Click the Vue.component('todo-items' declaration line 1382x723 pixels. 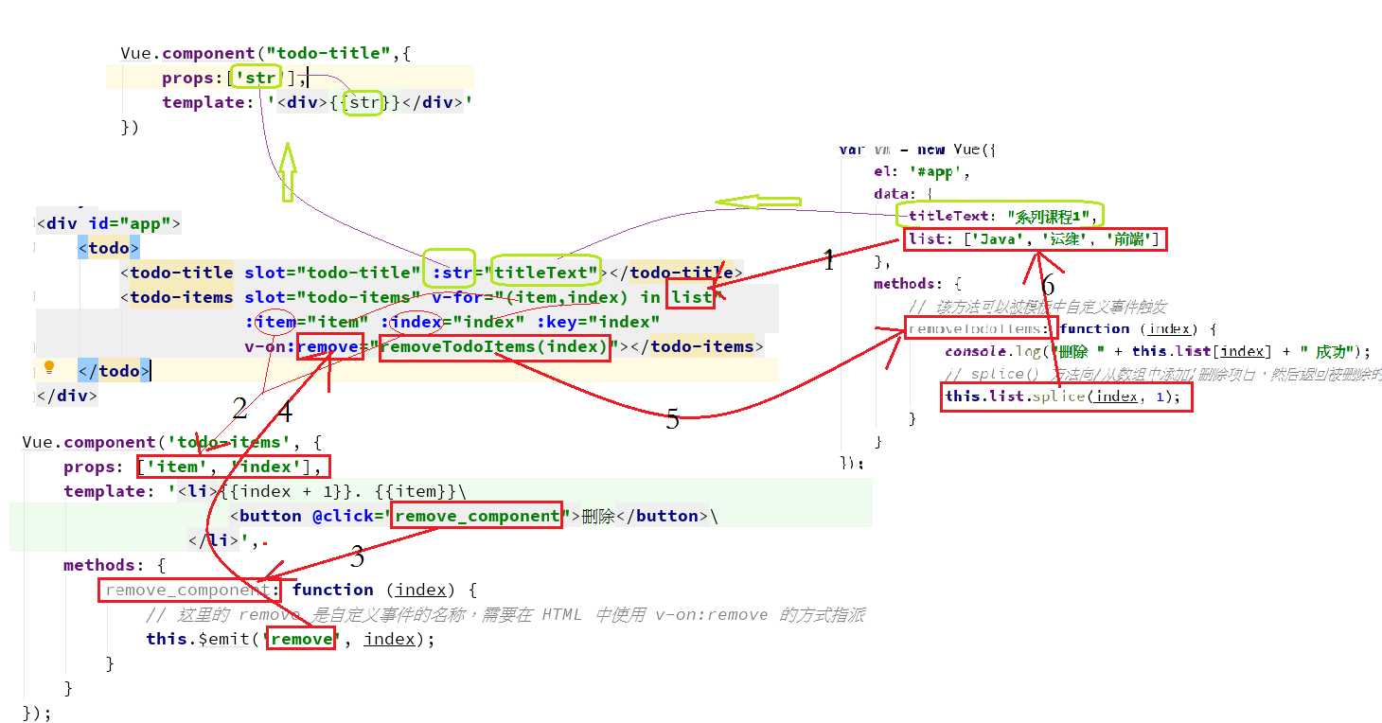172,442
